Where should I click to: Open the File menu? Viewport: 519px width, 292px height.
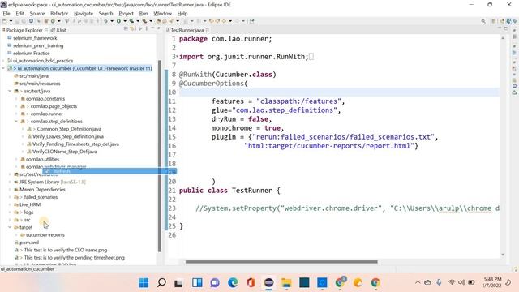point(6,14)
